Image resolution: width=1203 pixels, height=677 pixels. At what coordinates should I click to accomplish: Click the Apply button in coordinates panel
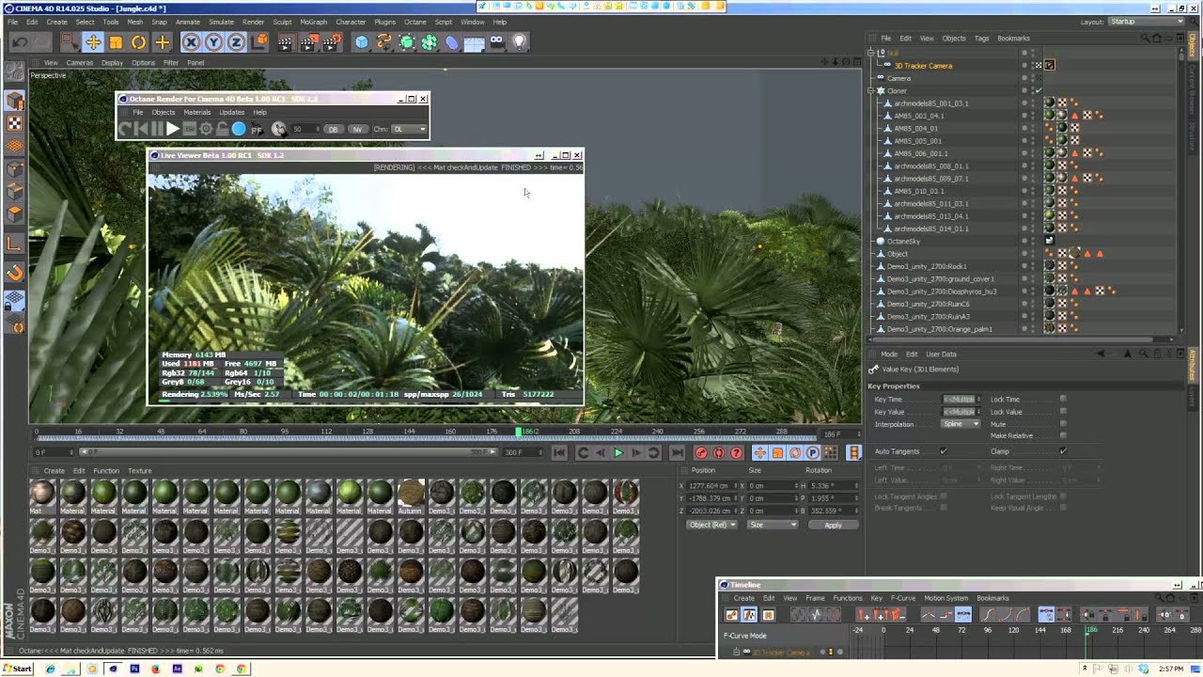coord(833,525)
